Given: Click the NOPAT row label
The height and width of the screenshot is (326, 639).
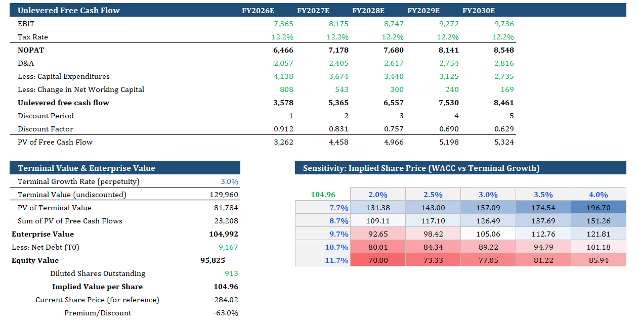Looking at the screenshot, I should pyautogui.click(x=31, y=50).
